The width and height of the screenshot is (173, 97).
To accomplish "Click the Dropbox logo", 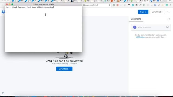I will pyautogui.click(x=3, y=12).
